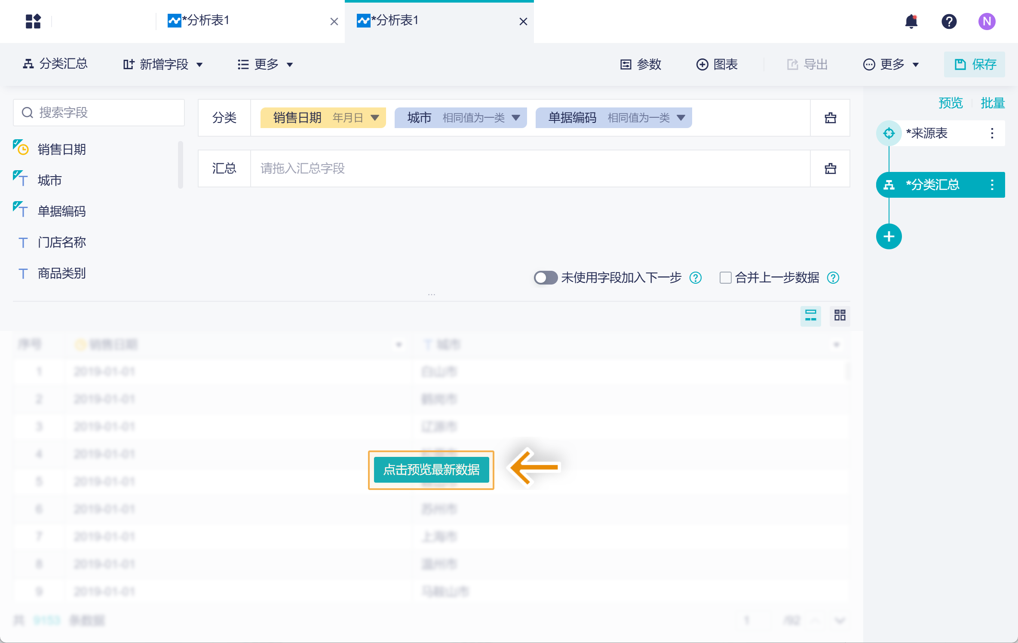Open the help question mark icon
This screenshot has width=1018, height=643.
pos(949,21)
